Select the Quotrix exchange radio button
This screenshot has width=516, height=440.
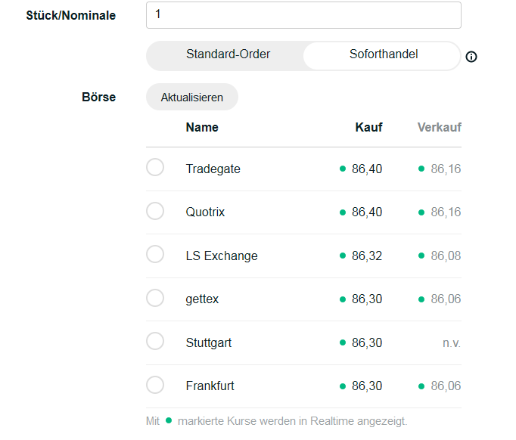coord(155,212)
